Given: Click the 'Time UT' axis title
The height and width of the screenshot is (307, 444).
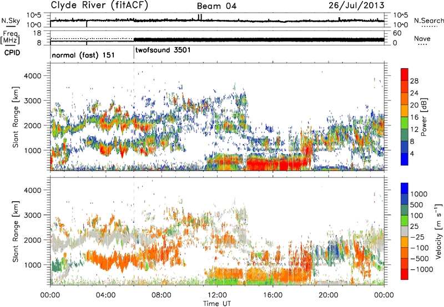Looking at the screenshot, I should point(217,304).
